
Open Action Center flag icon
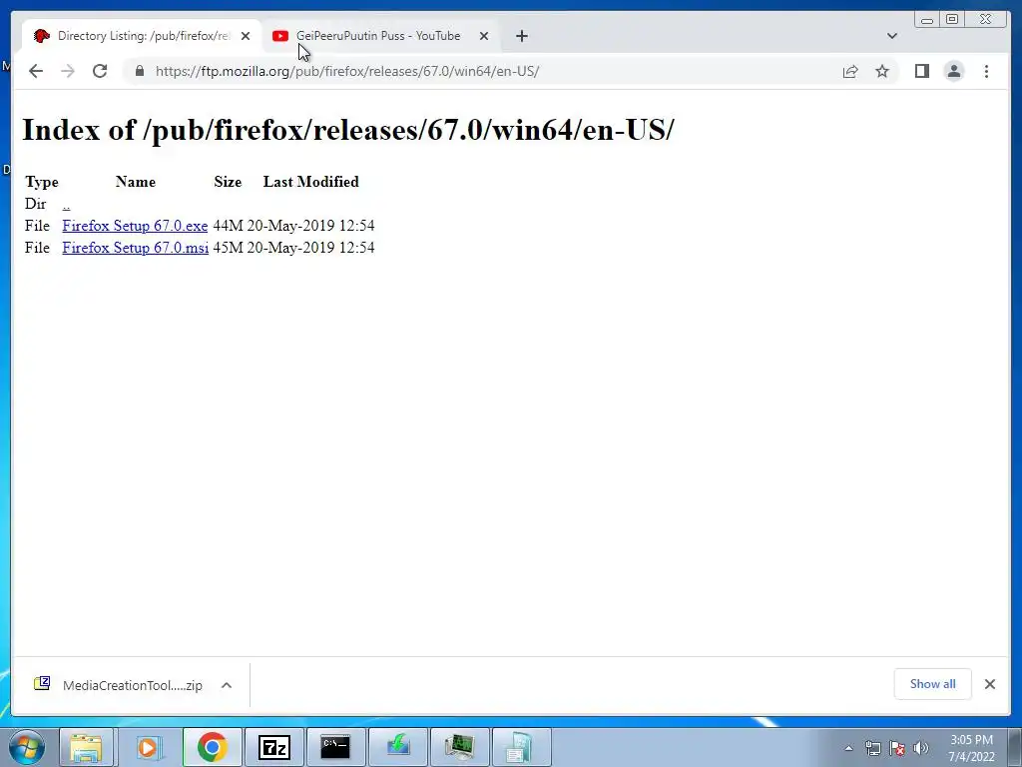tap(897, 748)
